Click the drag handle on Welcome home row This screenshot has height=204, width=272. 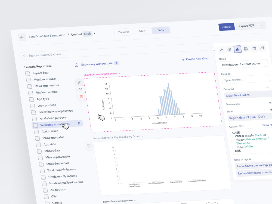pyautogui.click(x=79, y=123)
